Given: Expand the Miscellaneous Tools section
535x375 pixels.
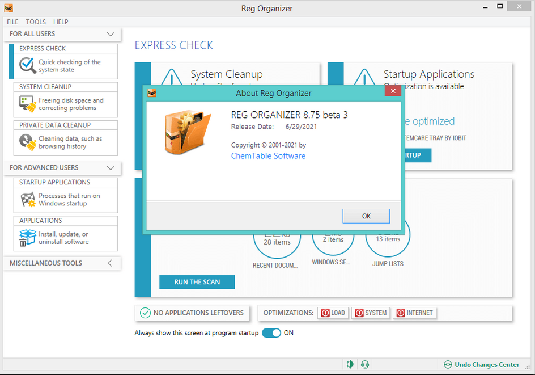Looking at the screenshot, I should tap(110, 263).
